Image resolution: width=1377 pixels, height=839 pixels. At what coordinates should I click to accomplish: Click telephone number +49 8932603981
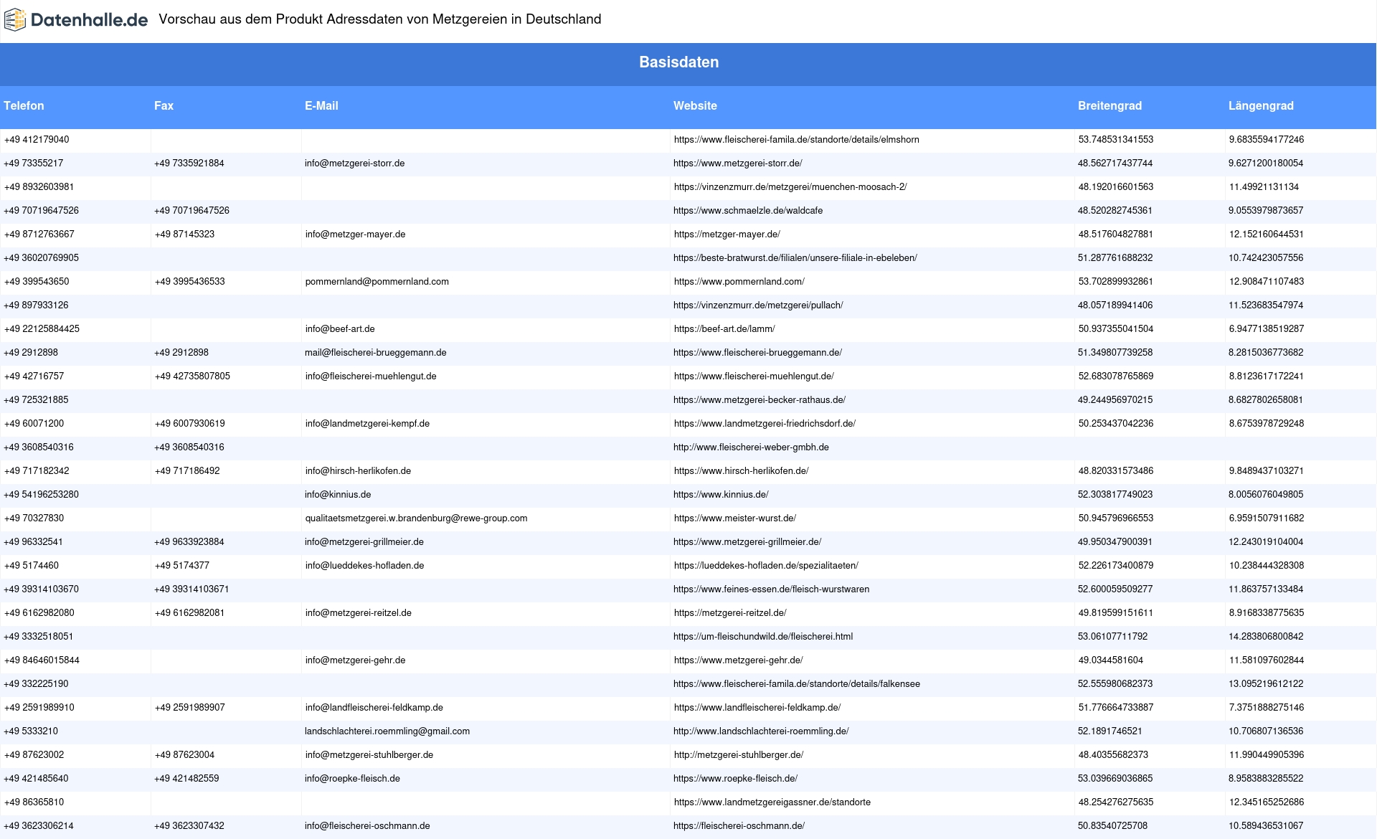pos(39,187)
